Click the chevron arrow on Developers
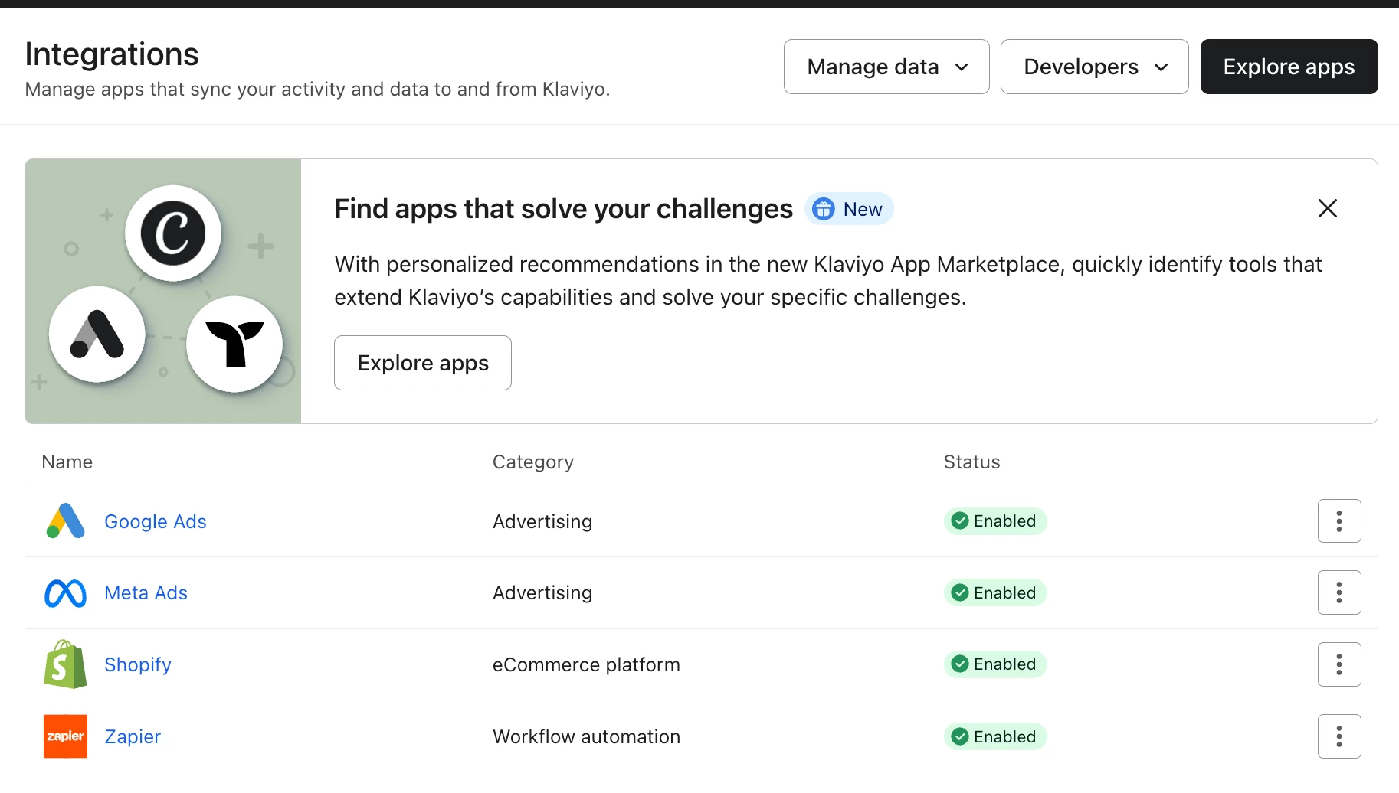The height and width of the screenshot is (793, 1399). click(1161, 67)
